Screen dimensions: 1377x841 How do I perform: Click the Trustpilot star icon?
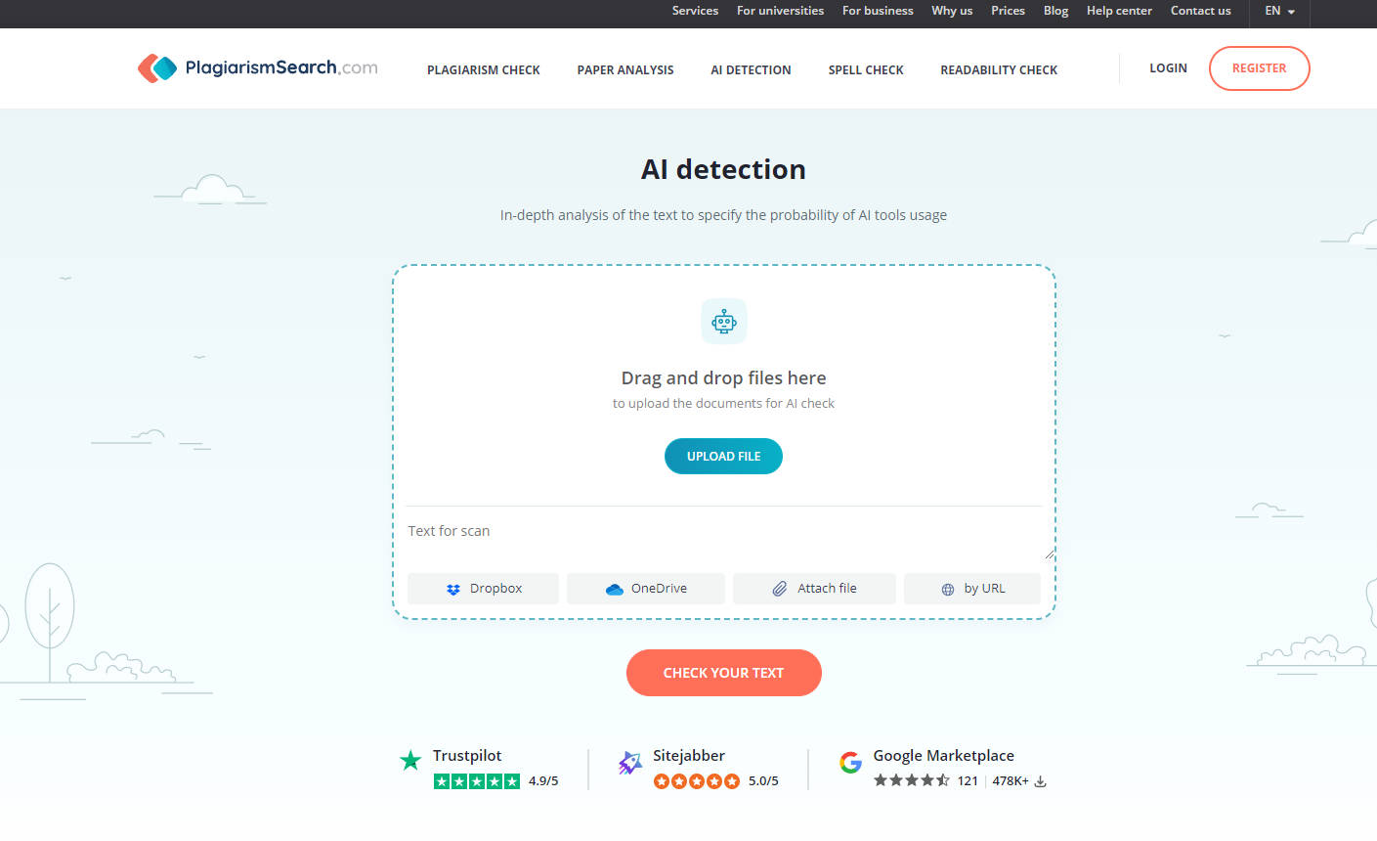click(409, 760)
